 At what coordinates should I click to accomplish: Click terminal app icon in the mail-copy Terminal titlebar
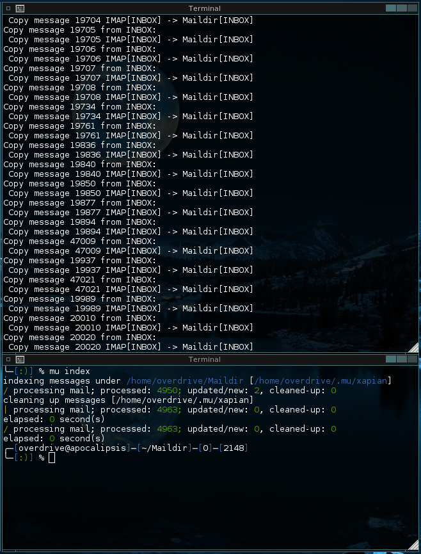tap(20, 8)
